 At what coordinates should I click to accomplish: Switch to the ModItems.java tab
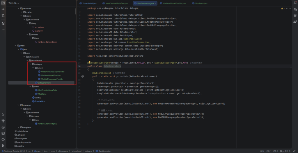point(201,3)
